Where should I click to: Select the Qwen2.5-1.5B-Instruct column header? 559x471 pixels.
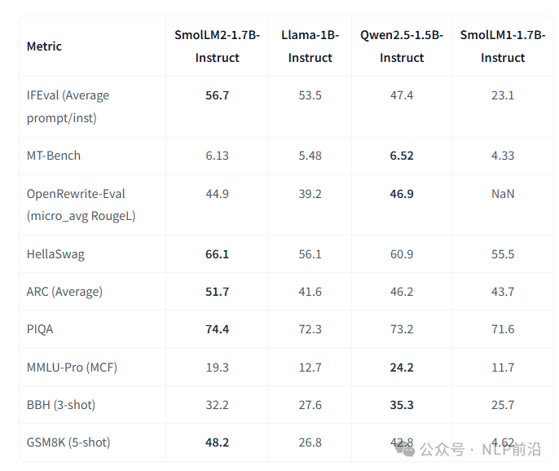pos(402,46)
